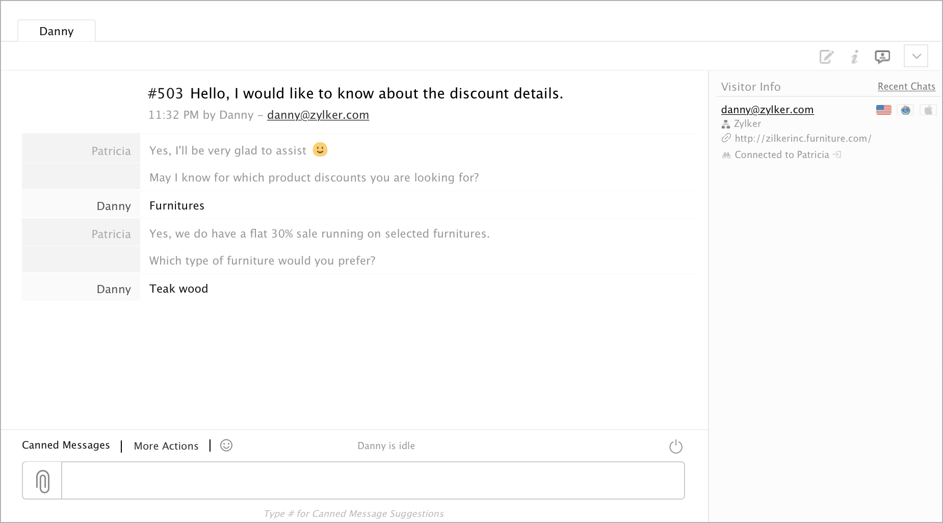Click the visitor chat bubble icon
Viewport: 943px width, 523px height.
[882, 57]
